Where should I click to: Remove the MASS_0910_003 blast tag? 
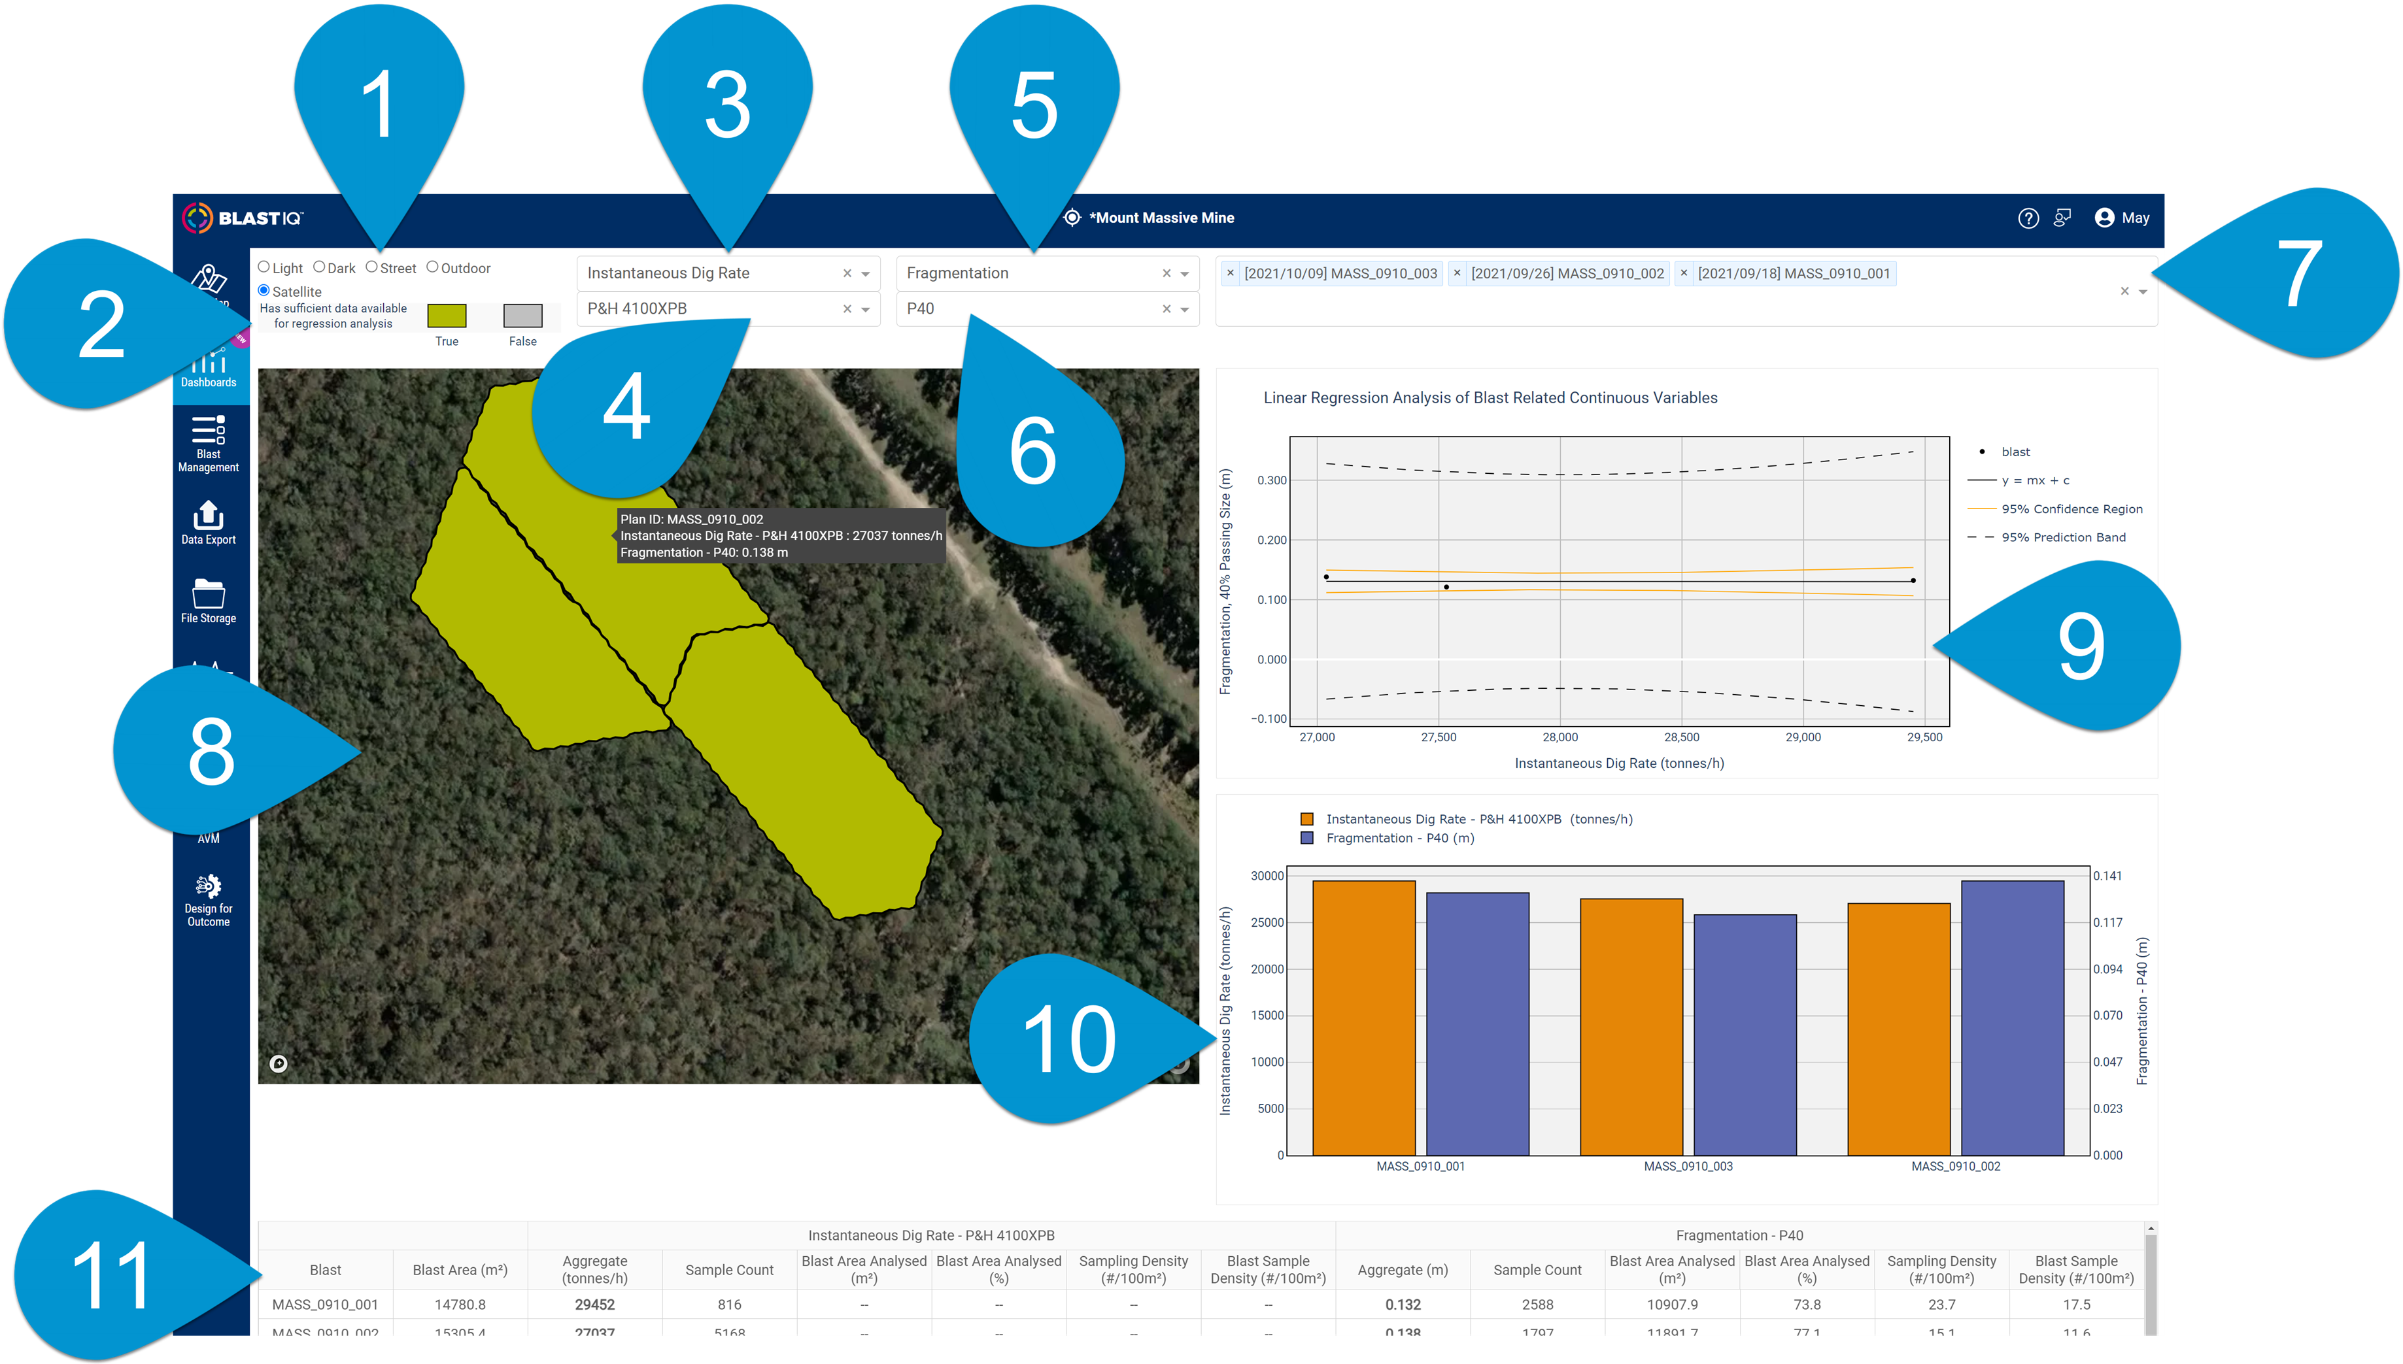[x=1231, y=274]
